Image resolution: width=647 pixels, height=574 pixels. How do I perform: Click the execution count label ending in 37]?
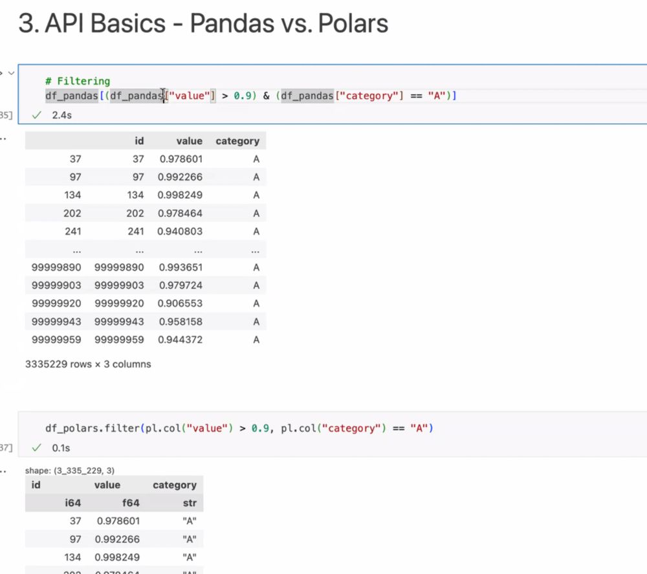(6, 448)
